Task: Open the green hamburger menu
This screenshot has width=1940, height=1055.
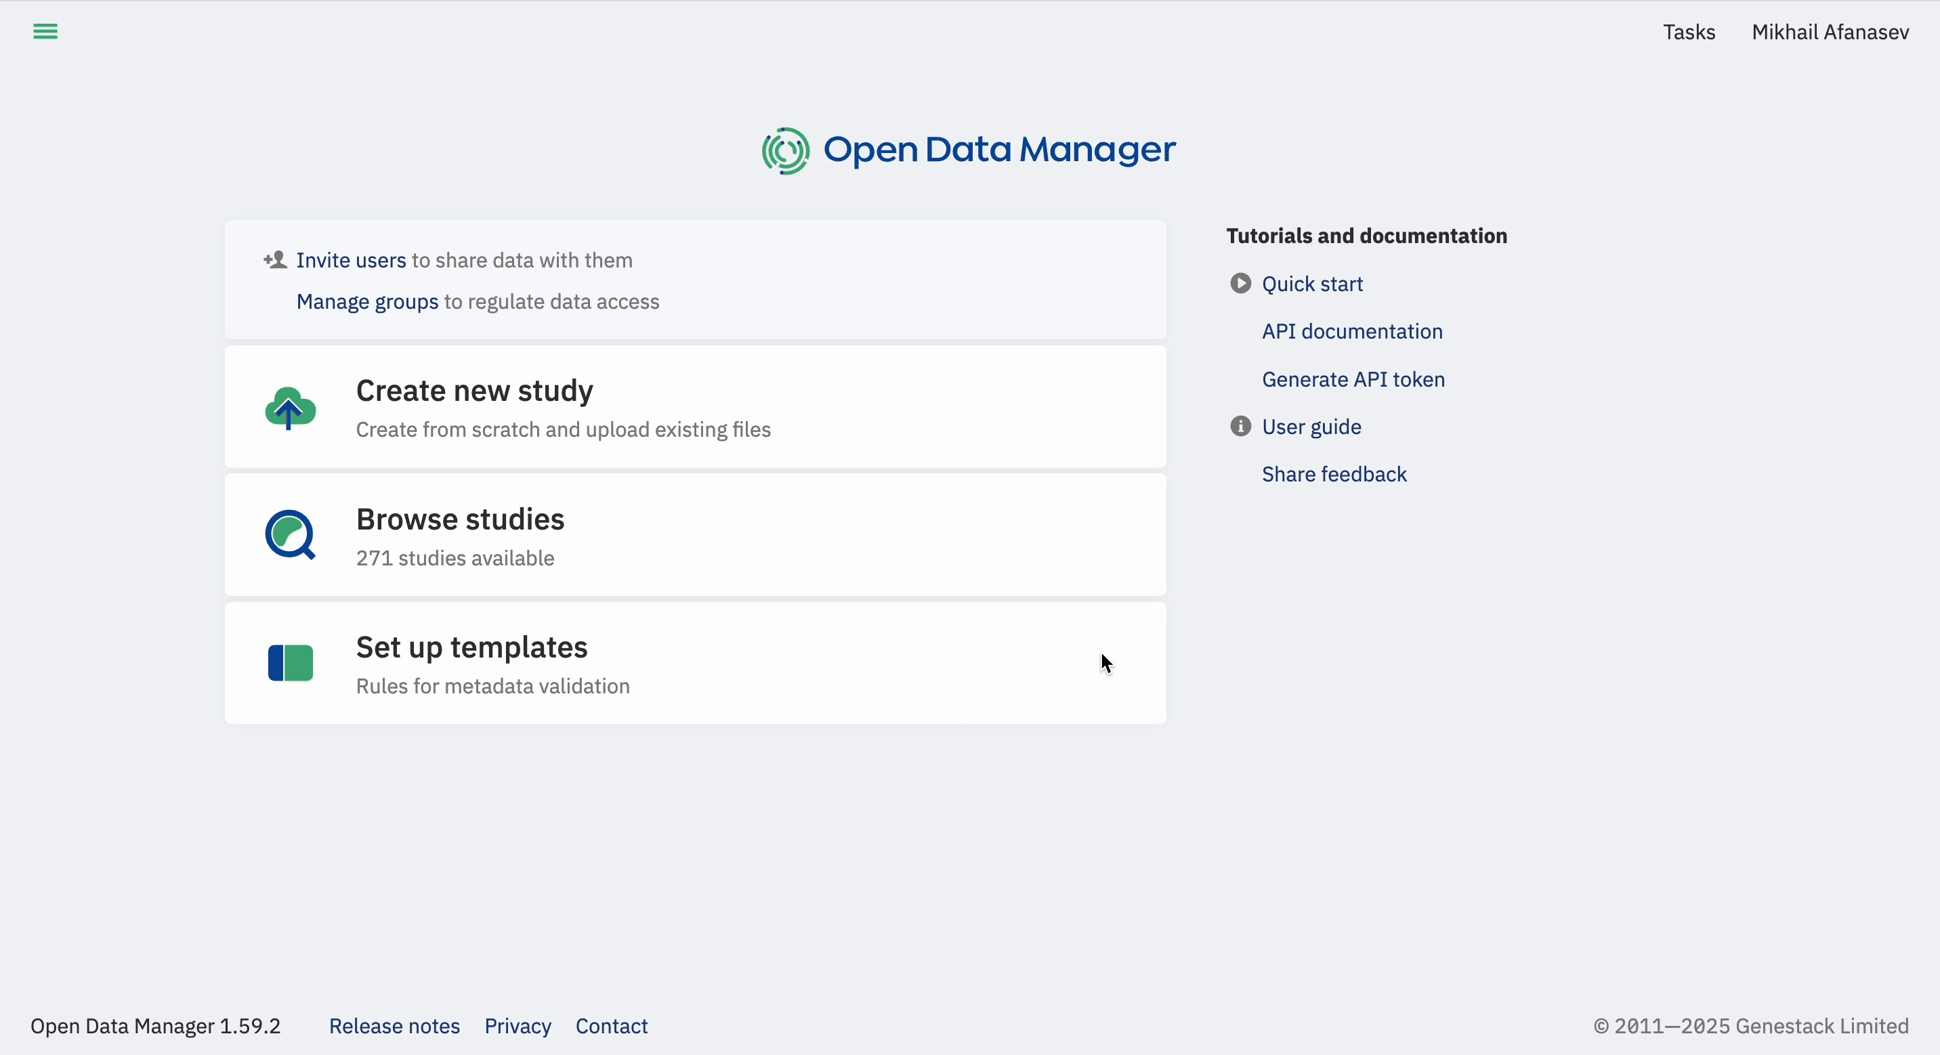Action: click(45, 32)
